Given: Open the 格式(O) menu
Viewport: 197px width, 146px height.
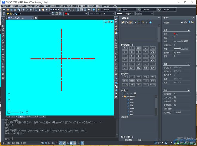Looking at the screenshot, I should tap(37, 6).
